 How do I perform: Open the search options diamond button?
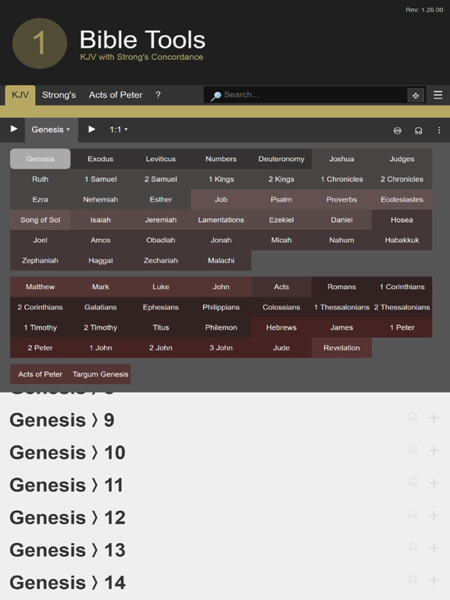coord(416,95)
